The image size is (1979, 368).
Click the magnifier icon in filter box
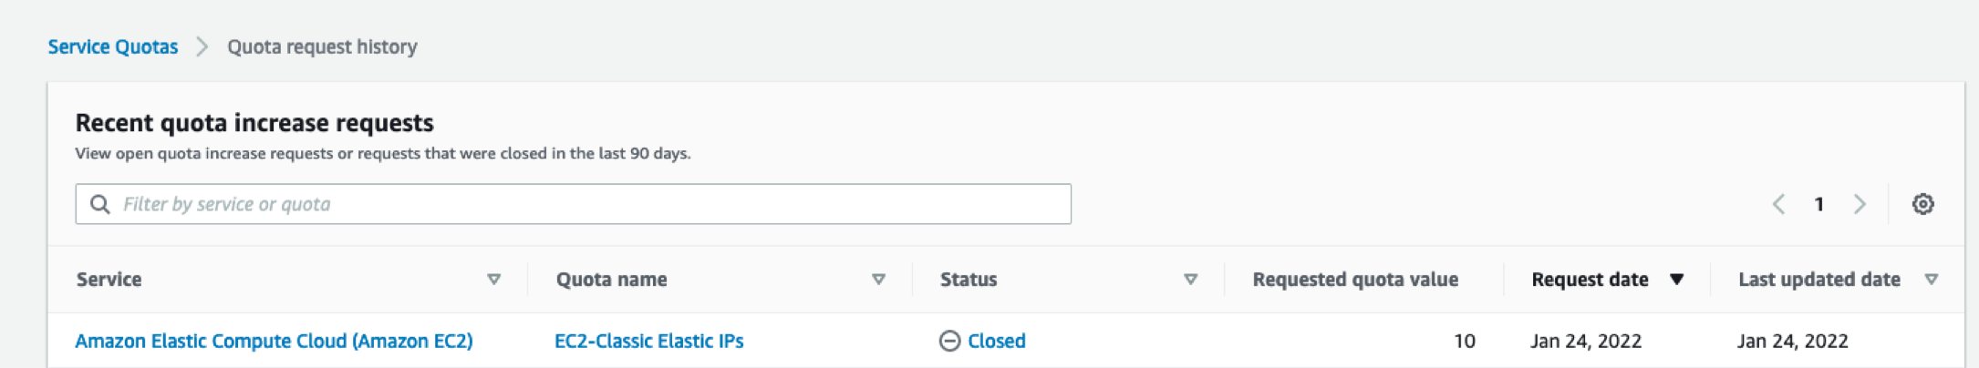click(x=99, y=204)
